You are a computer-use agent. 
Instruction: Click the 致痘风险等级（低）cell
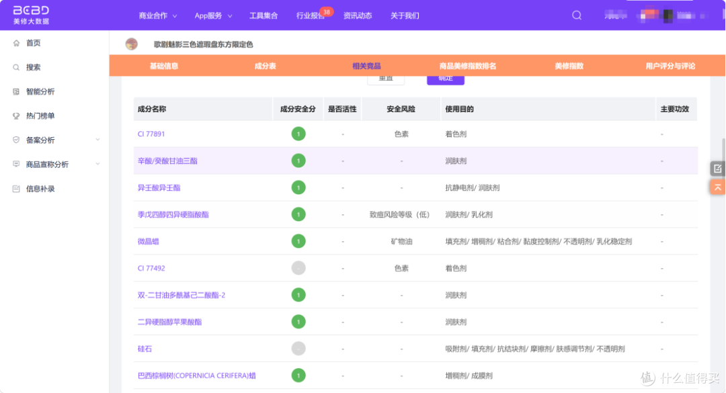399,214
